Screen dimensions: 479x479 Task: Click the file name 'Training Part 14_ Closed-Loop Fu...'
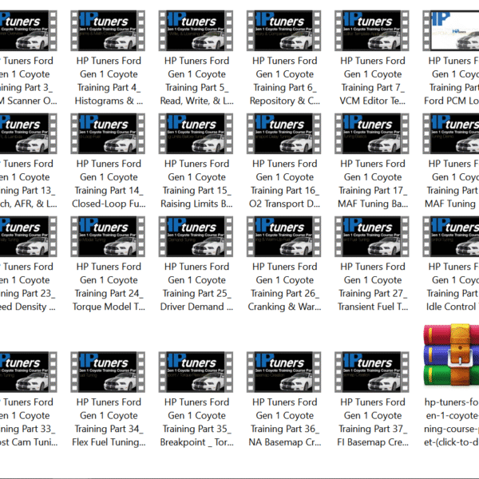[109, 197]
